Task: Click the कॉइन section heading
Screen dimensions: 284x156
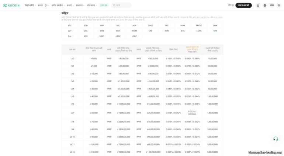Action: (x=65, y=13)
